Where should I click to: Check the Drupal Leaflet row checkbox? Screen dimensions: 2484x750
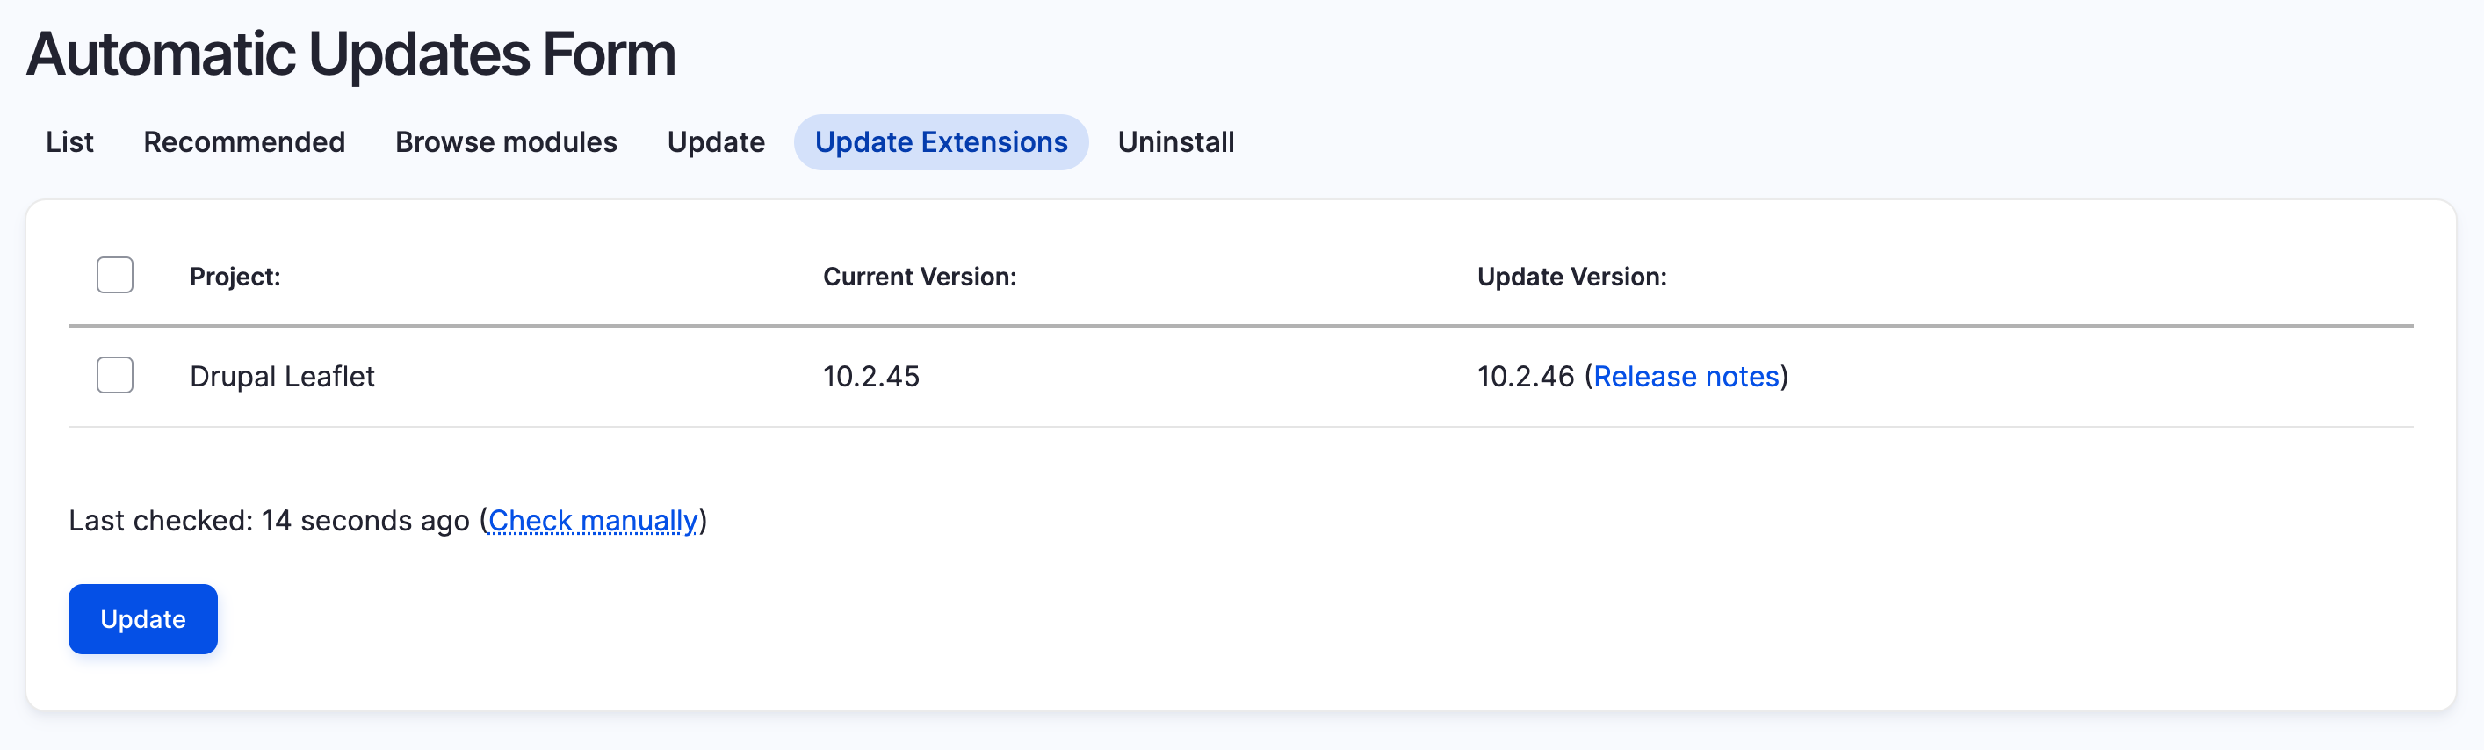(115, 375)
